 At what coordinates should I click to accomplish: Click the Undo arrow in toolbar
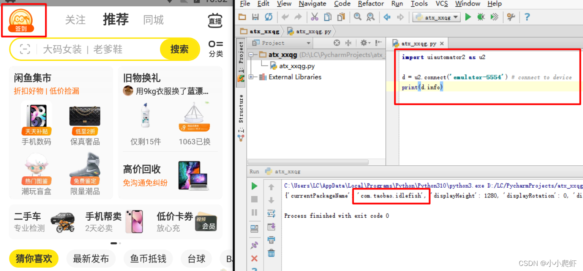285,17
